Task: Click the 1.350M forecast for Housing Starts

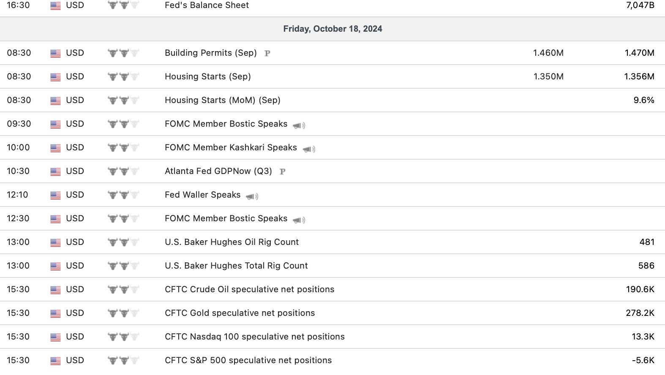Action: point(548,76)
